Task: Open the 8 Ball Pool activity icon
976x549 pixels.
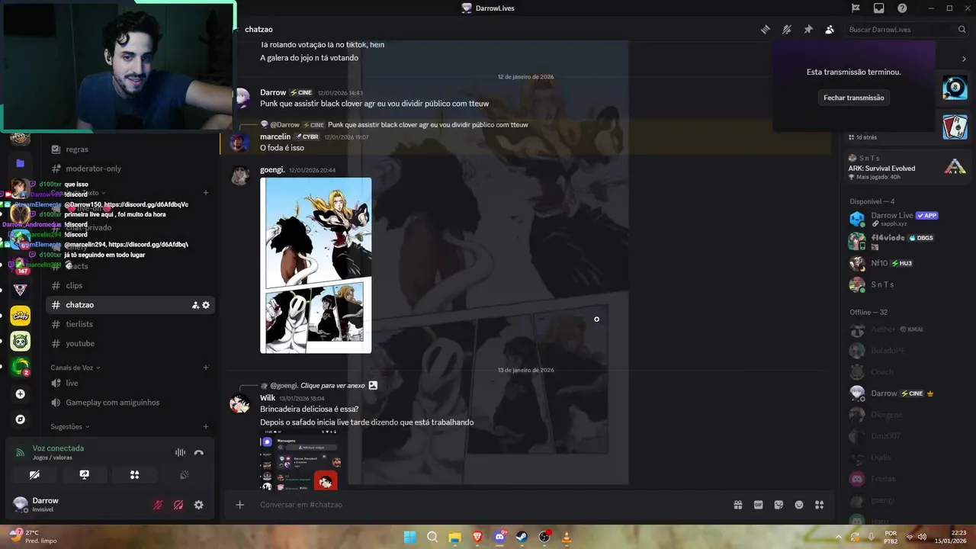Action: pos(955,88)
